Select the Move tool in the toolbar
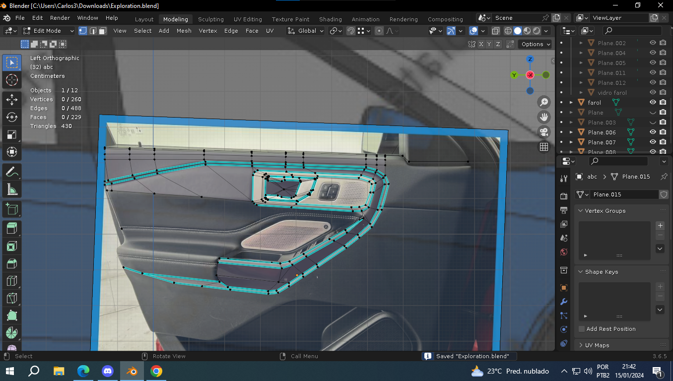The height and width of the screenshot is (381, 673). [x=11, y=100]
